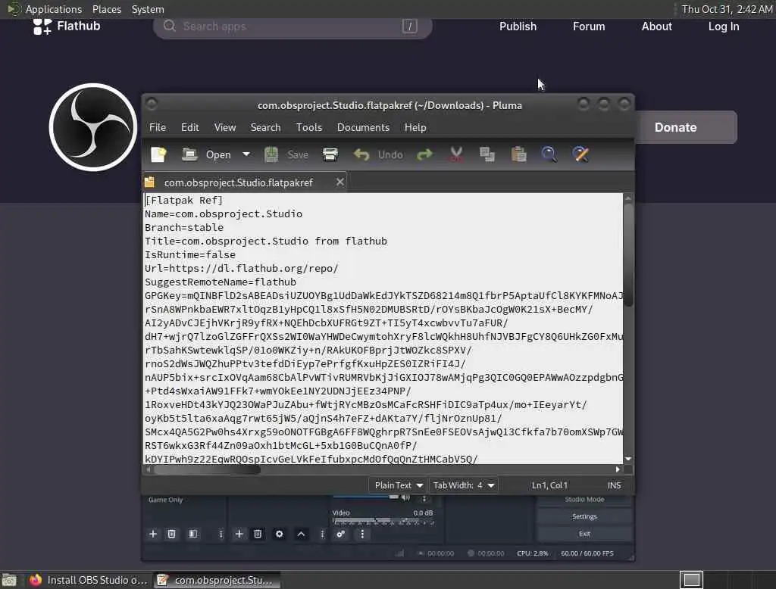This screenshot has width=776, height=589.
Task: Open the Tab Width dropdown
Action: tap(463, 485)
